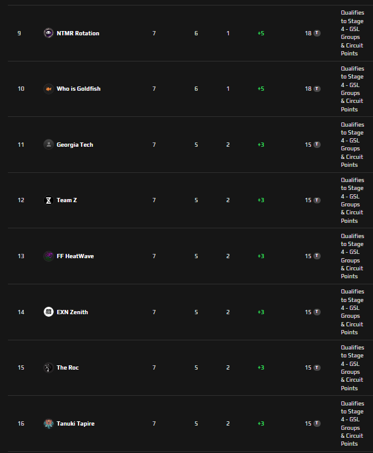373x453 pixels.
Task: Click the tiebreaker T badge for Team Z
Action: point(317,200)
